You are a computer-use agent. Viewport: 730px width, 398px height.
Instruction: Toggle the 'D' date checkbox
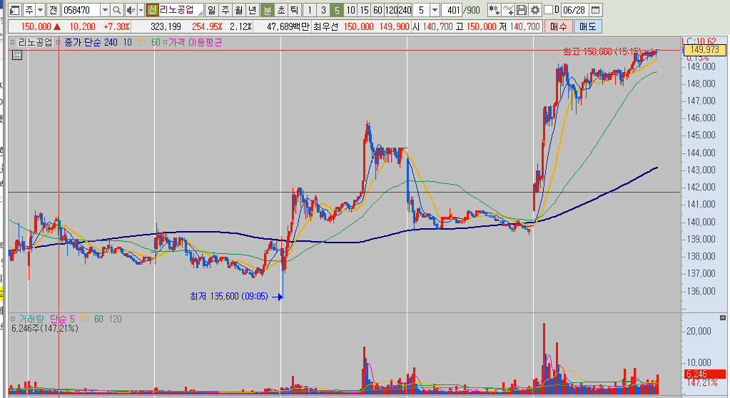(549, 10)
